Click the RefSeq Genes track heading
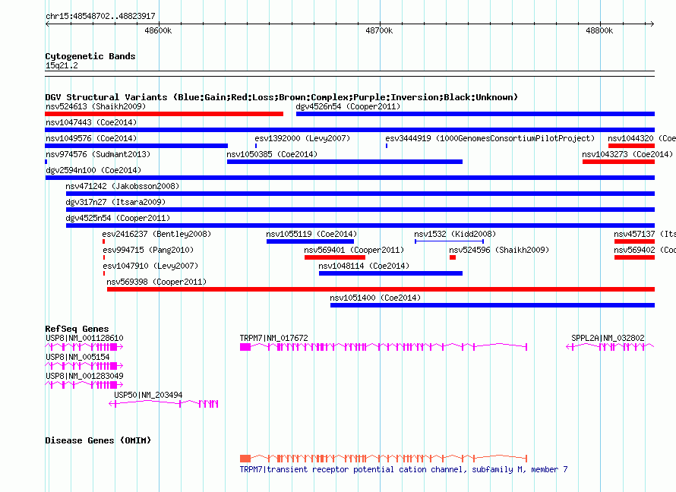 point(77,329)
